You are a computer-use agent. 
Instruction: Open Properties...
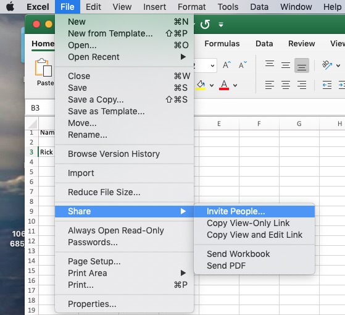click(124, 304)
